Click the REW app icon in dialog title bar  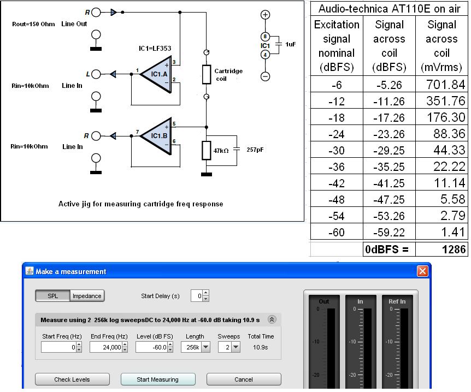[x=30, y=271]
